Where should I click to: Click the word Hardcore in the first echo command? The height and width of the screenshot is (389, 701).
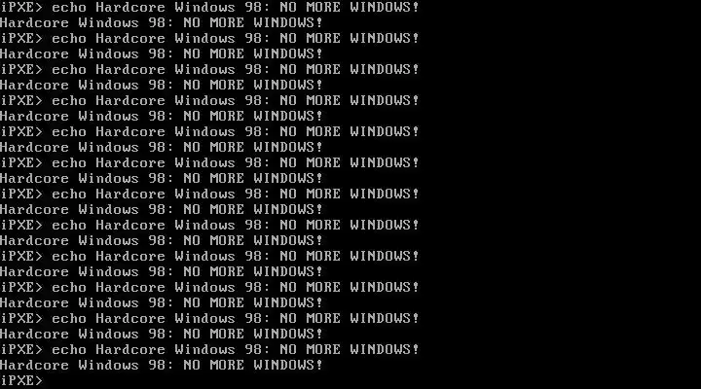pyautogui.click(x=130, y=7)
